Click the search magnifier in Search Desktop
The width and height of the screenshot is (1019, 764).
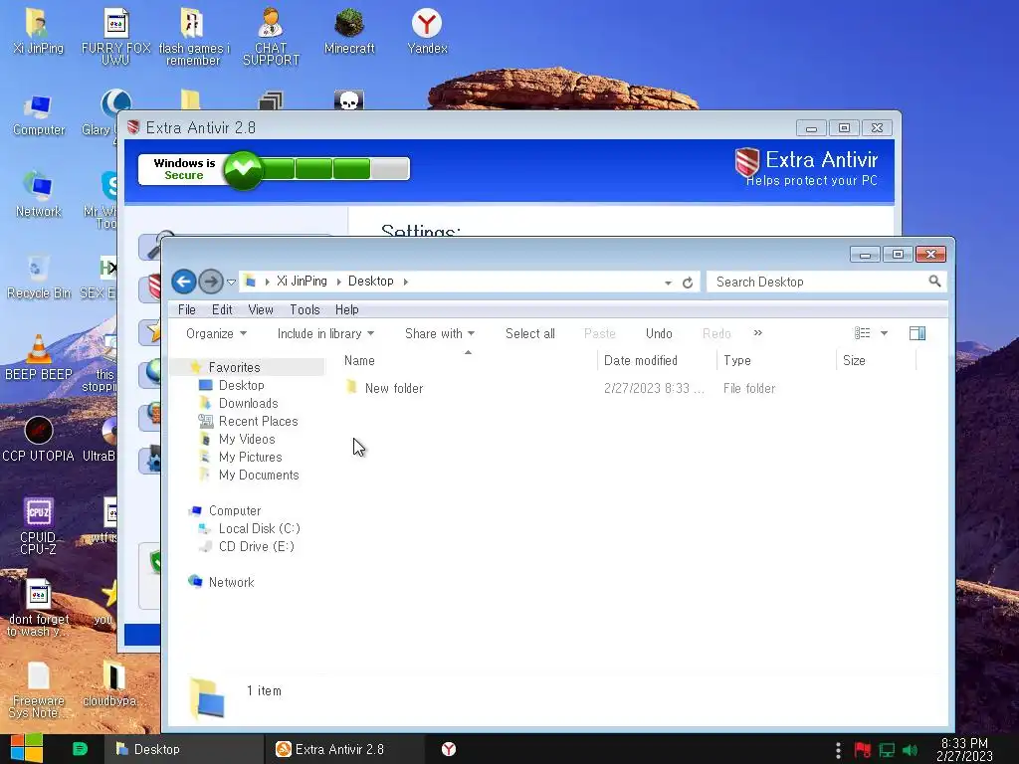coord(934,281)
